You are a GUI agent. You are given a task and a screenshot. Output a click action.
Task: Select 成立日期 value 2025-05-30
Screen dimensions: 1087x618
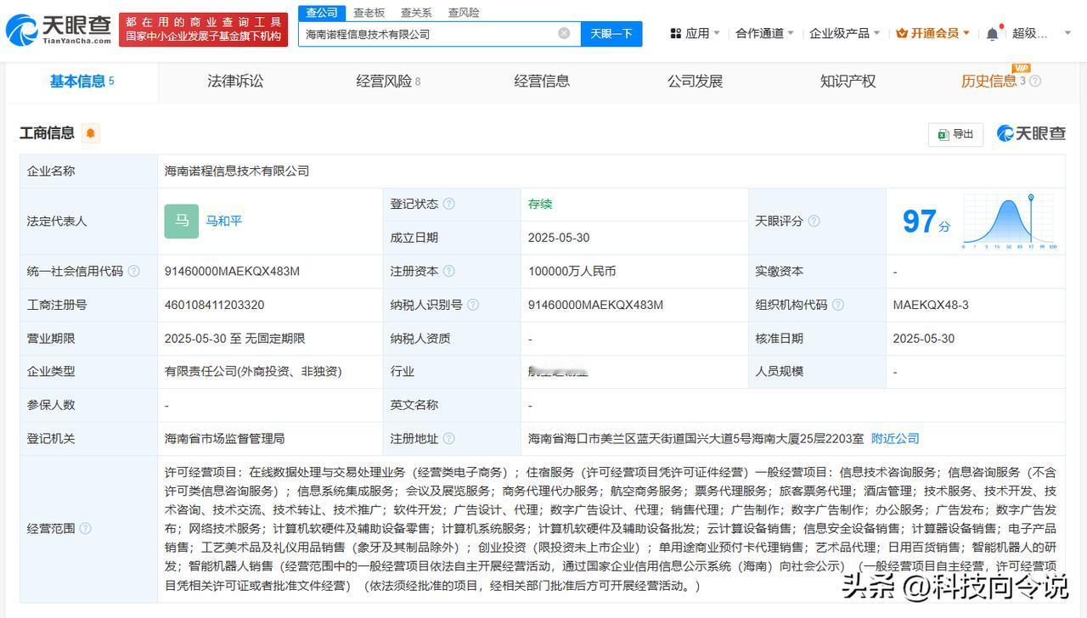pyautogui.click(x=559, y=238)
